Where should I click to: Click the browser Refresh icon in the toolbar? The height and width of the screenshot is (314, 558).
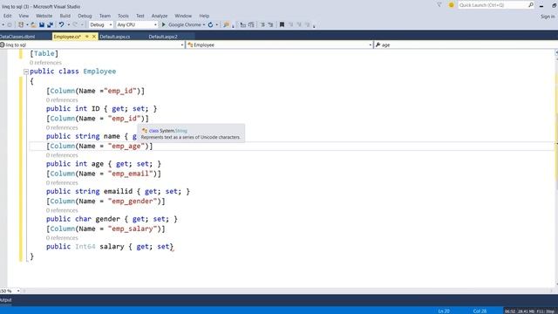pos(210,24)
